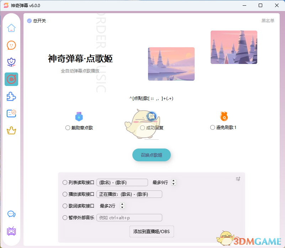The image size is (285, 248).
Task: Open the flower mascot panel in sidebar
Action: [x=11, y=62]
